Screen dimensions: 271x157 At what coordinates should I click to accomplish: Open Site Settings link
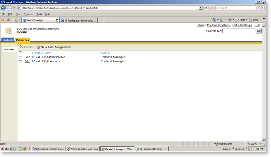(243, 25)
